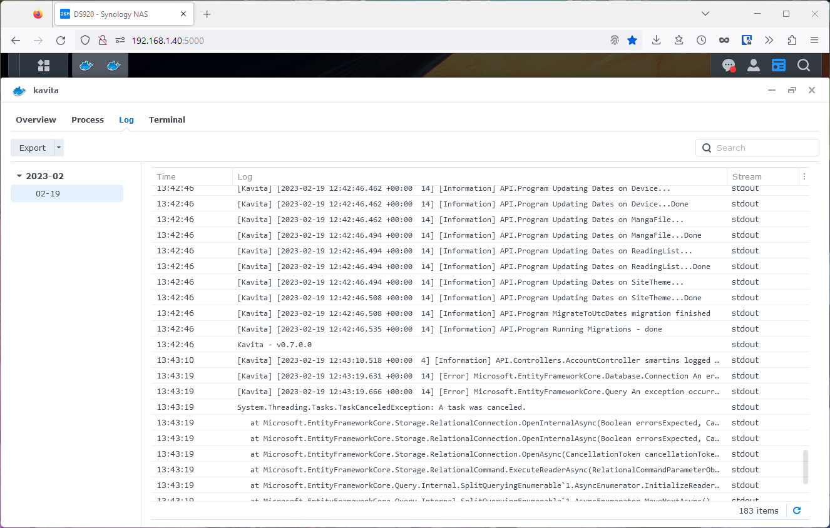Switch to the Terminal tab

point(167,119)
